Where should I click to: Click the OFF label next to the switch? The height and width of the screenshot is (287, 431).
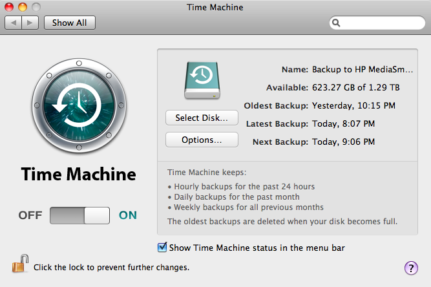[x=30, y=215]
